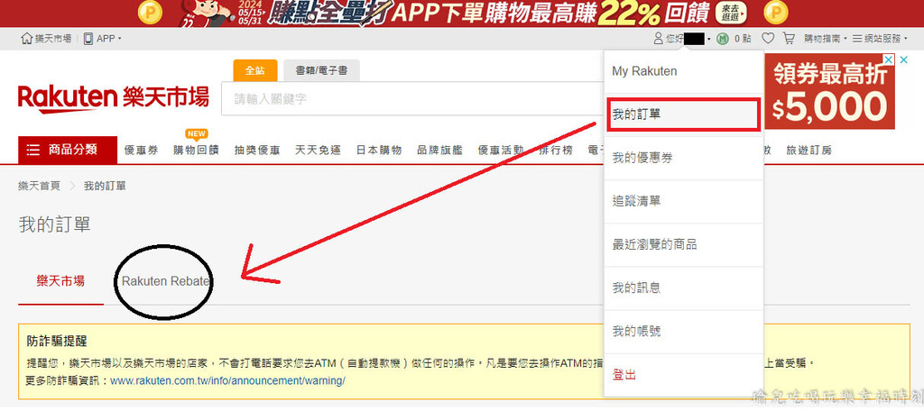Screen dimensions: 924x411
Task: Switch to the 全站 search tab
Action: coord(255,70)
